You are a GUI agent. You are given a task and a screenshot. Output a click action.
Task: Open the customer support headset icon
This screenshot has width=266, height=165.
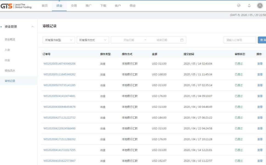239,5
